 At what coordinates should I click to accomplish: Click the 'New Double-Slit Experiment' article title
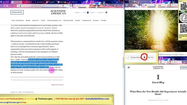click(158, 93)
